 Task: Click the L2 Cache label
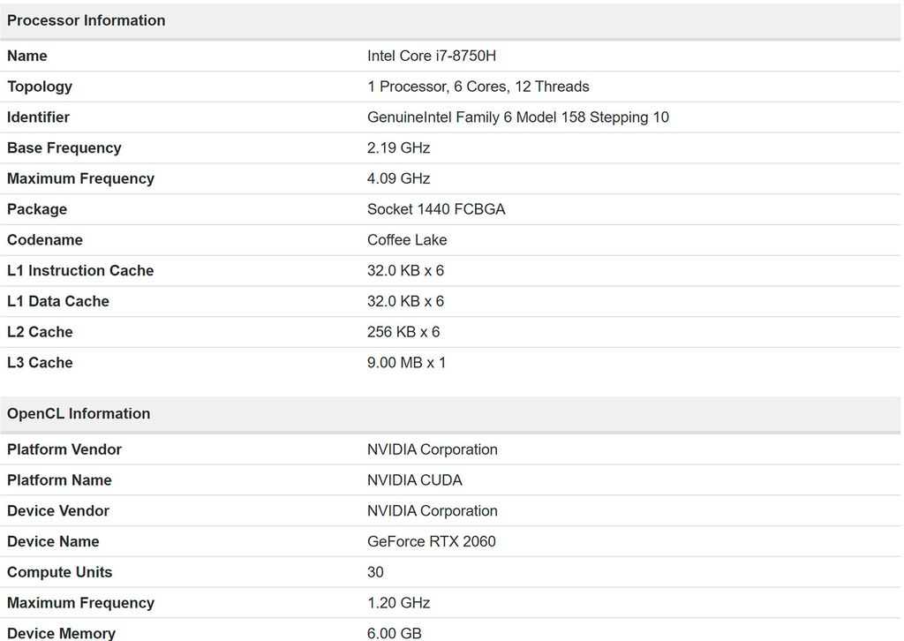tap(40, 331)
